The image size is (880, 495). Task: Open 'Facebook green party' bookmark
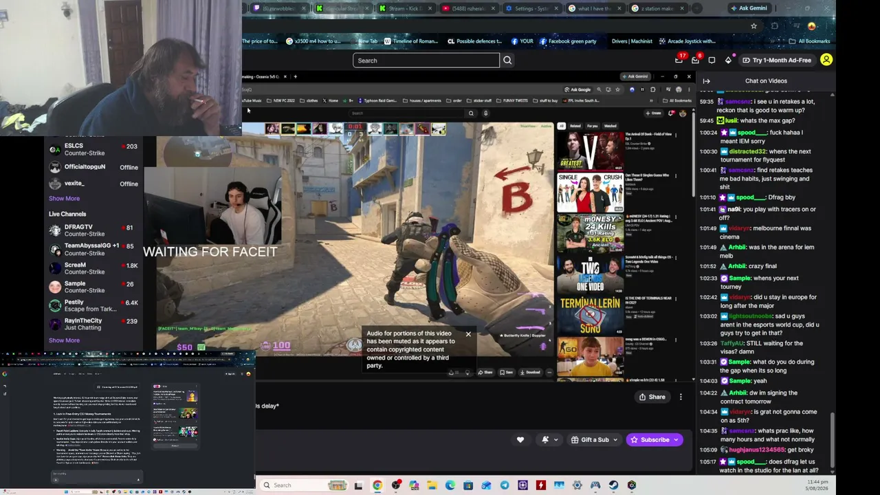(568, 41)
